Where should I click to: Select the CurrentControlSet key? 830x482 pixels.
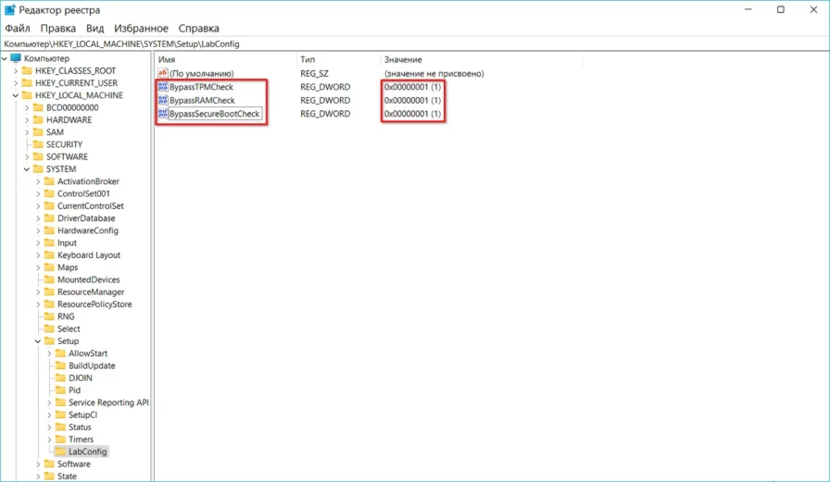(90, 206)
